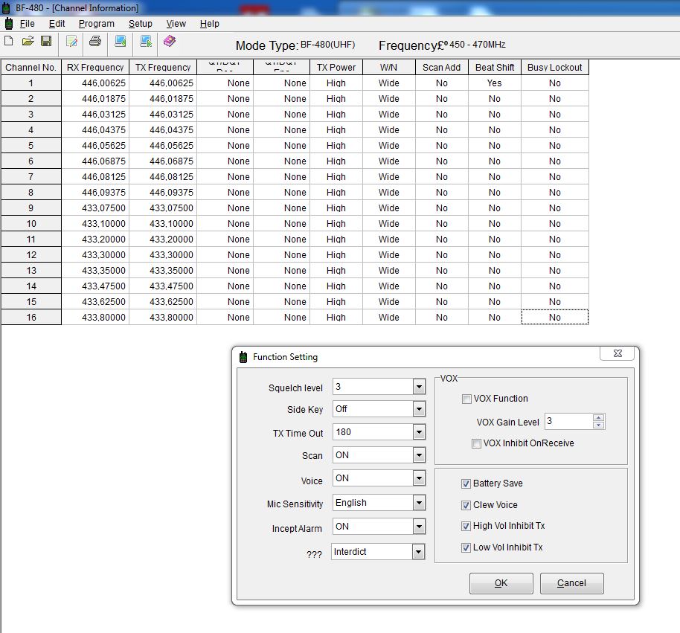Expand the Squelch level dropdown
680x633 pixels.
(419, 386)
